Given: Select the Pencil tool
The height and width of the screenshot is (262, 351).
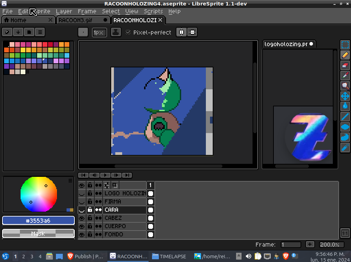Looking at the screenshot, I should (x=345, y=55).
